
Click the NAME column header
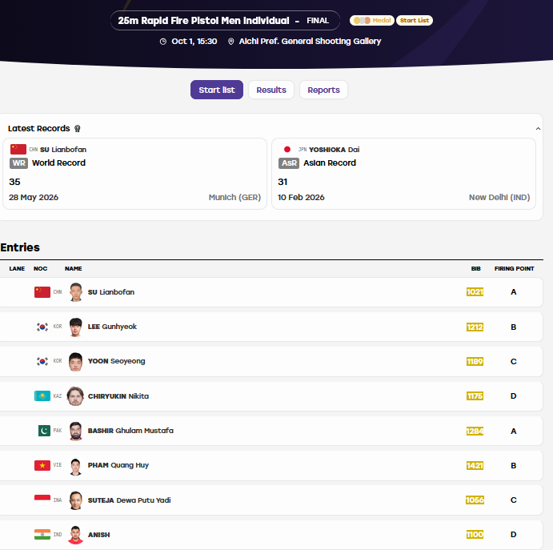tap(74, 269)
